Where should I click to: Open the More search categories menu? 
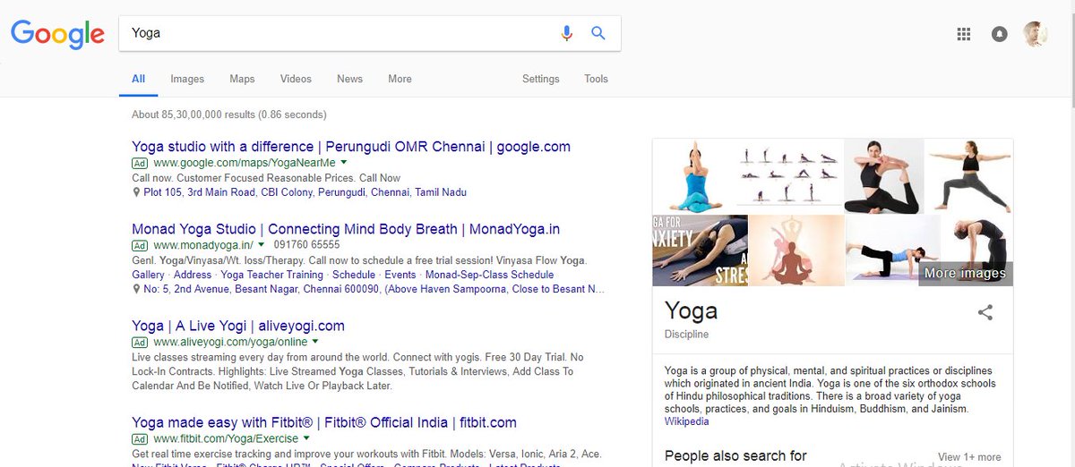pos(400,79)
